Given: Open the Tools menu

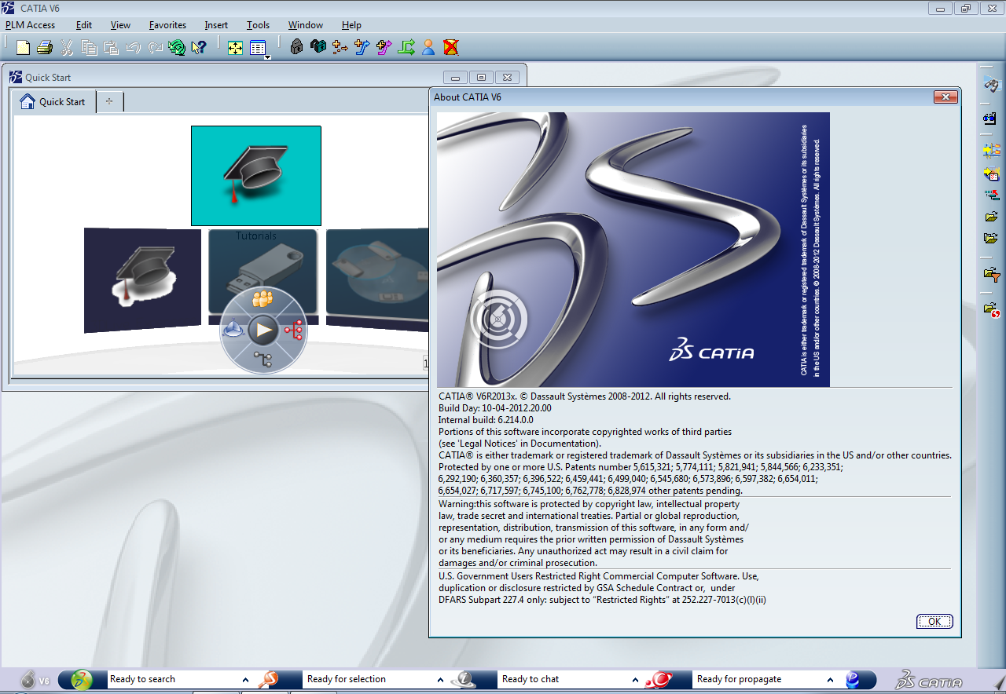Looking at the screenshot, I should (258, 25).
